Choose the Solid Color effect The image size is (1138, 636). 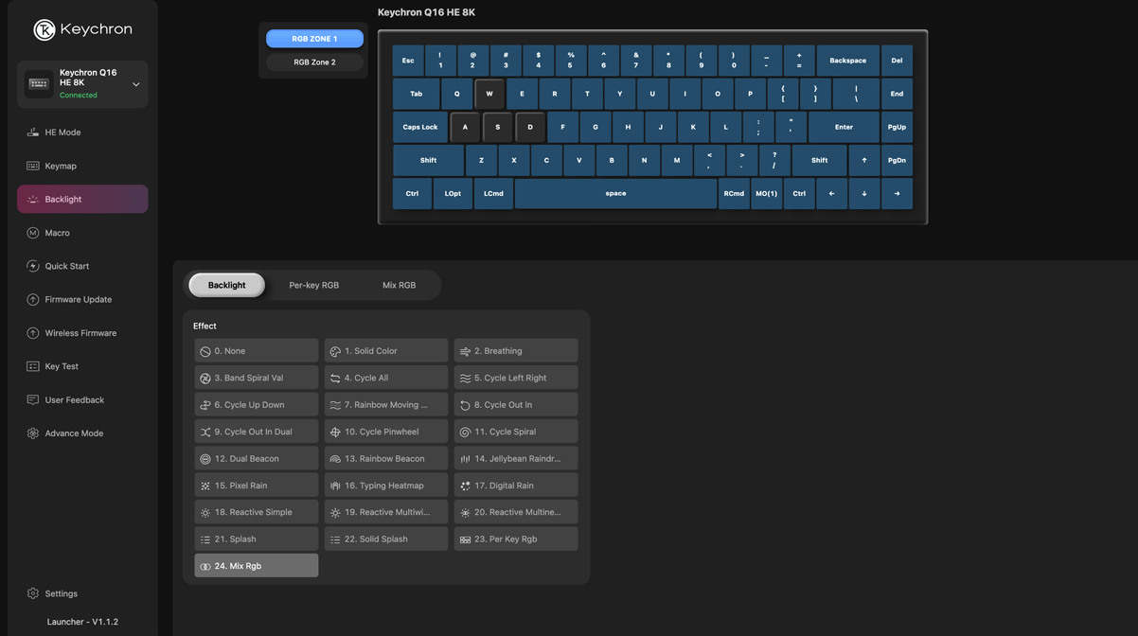coord(385,351)
